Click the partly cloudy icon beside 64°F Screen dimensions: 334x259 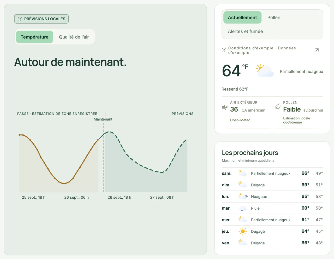(x=265, y=71)
